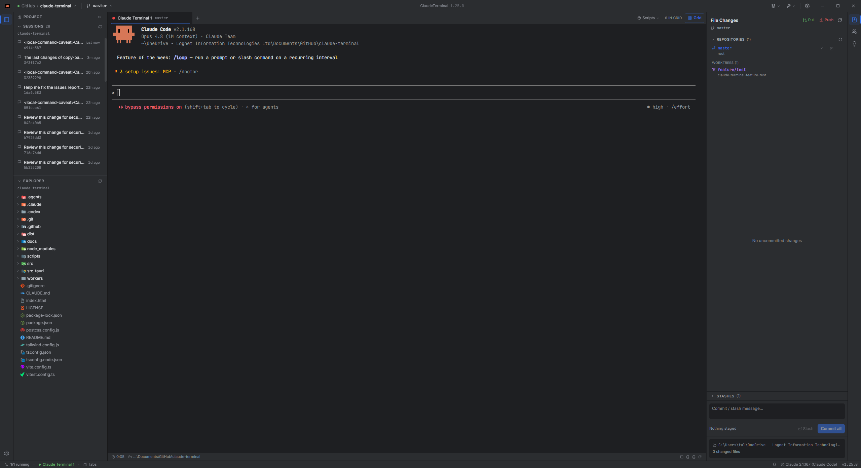Open the Scripts dropdown
Viewport: 861px width, 468px height.
[648, 18]
